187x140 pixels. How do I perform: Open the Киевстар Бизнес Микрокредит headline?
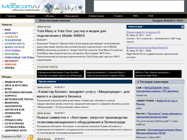pos(83,94)
